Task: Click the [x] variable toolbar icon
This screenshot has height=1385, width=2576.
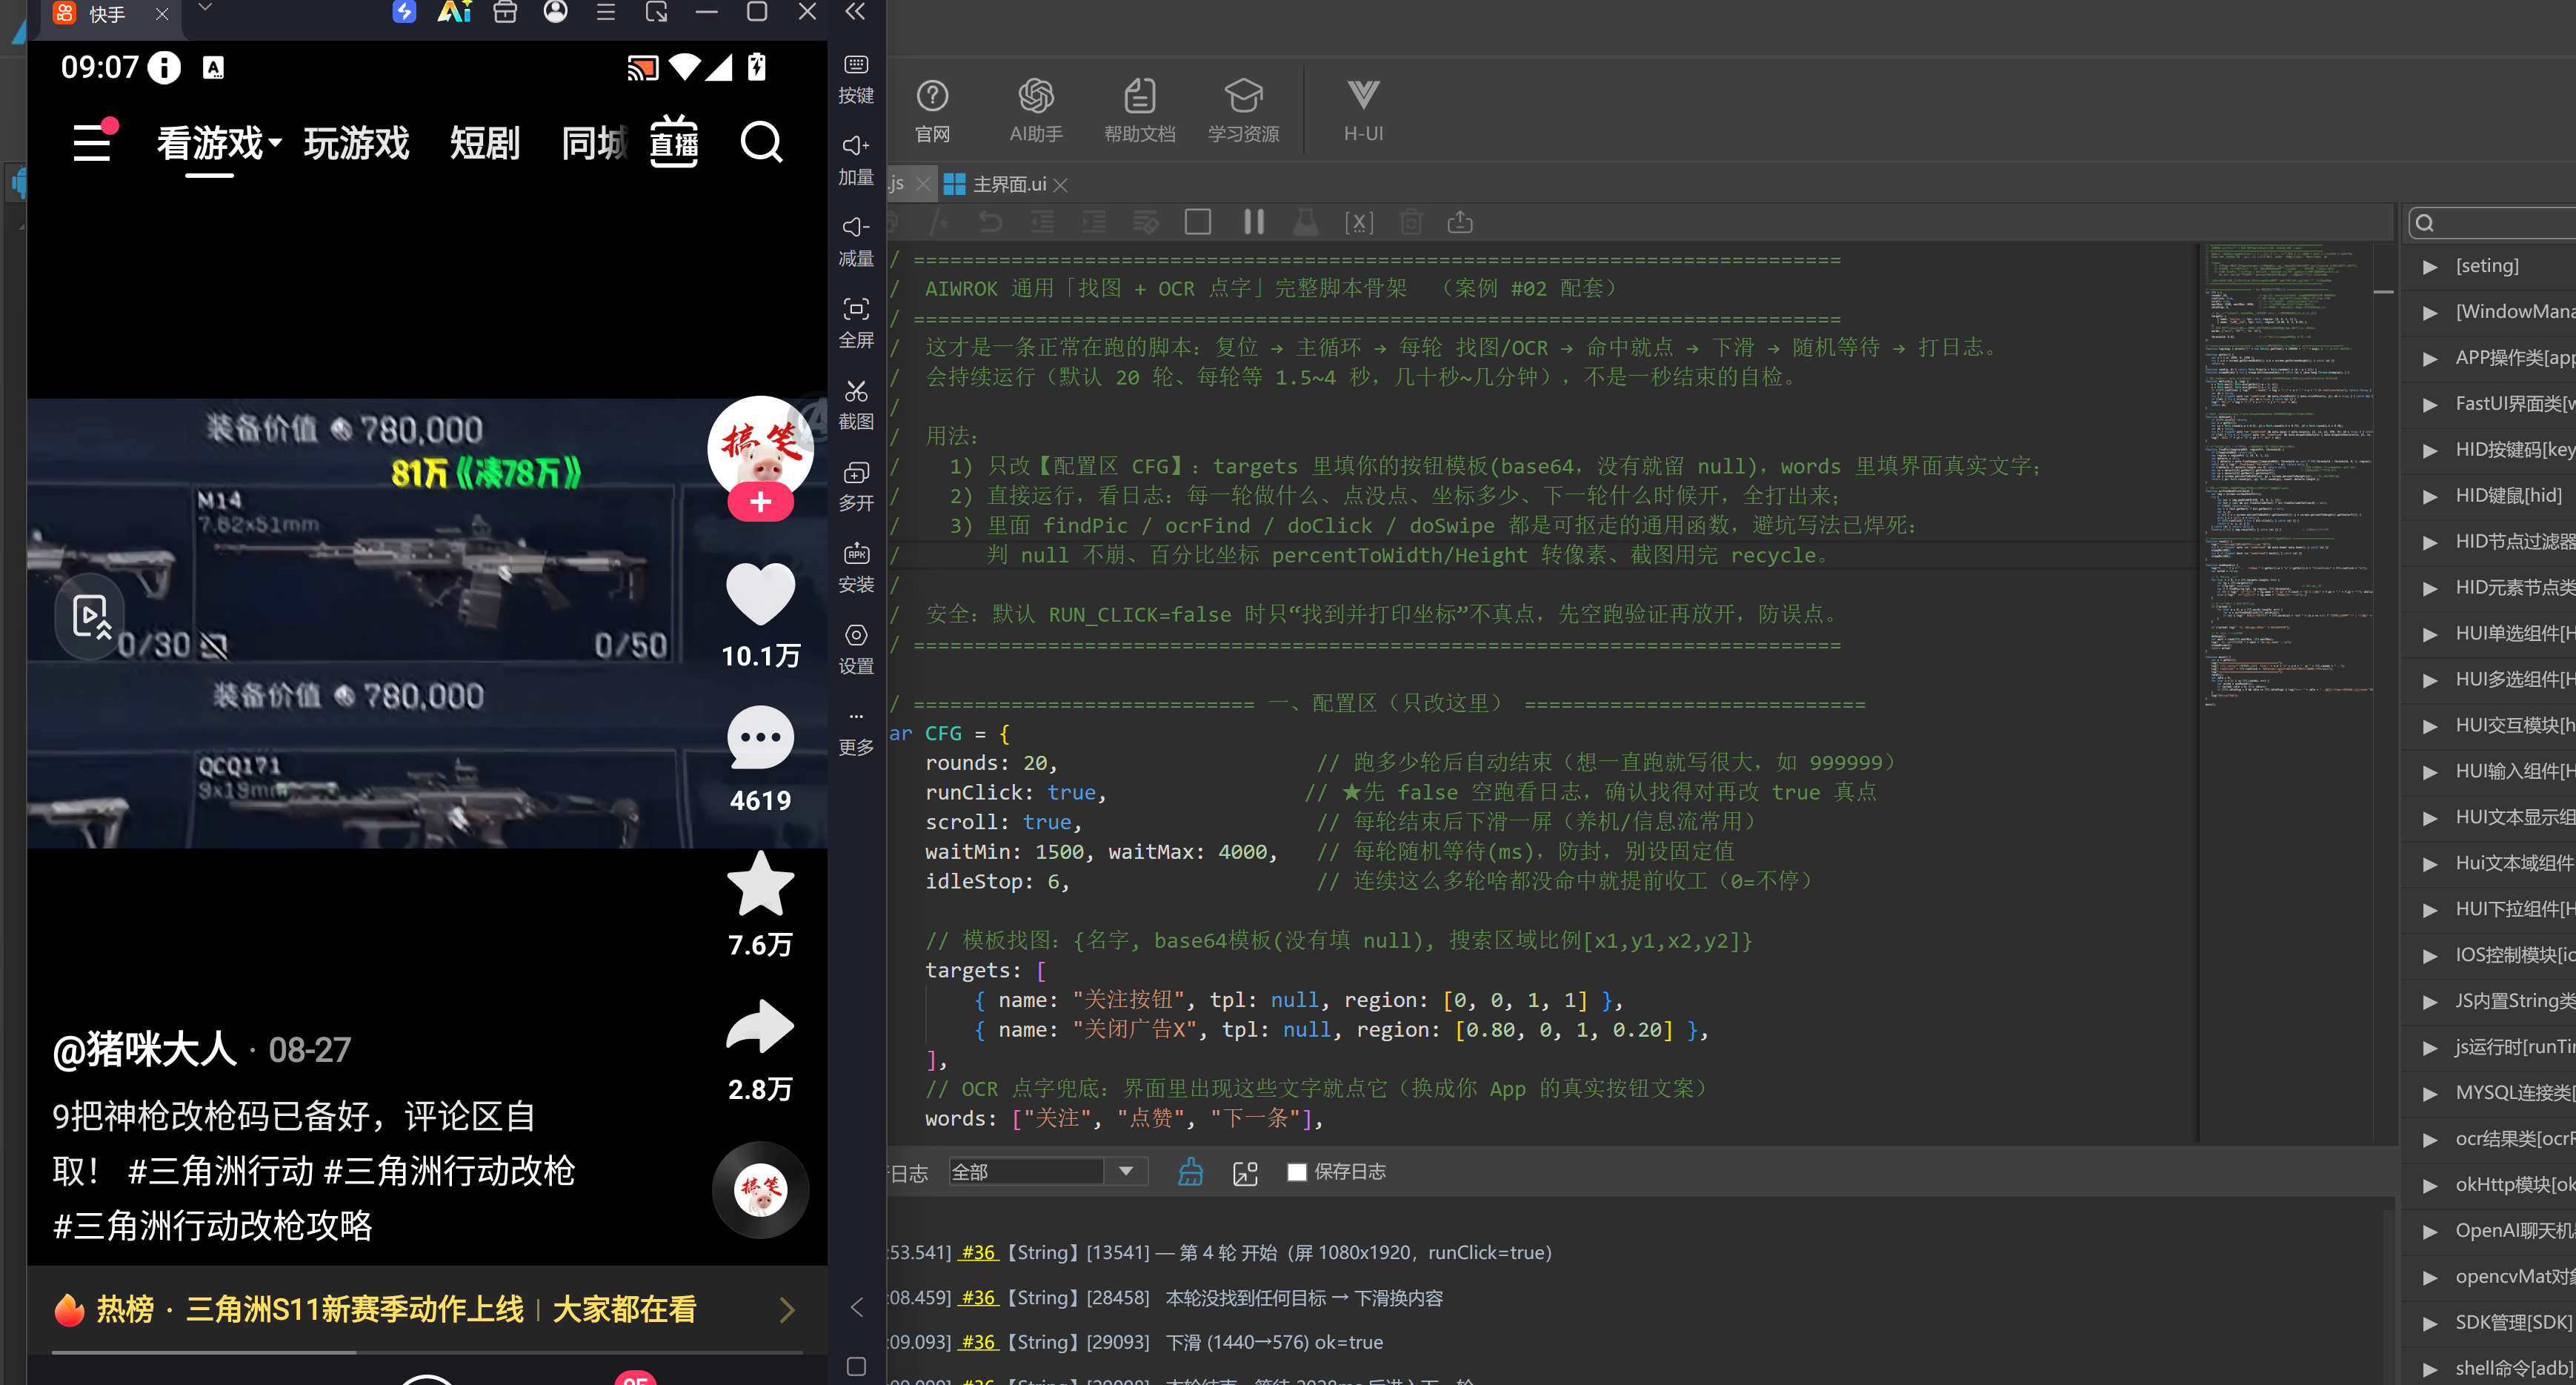Action: pyautogui.click(x=1358, y=222)
